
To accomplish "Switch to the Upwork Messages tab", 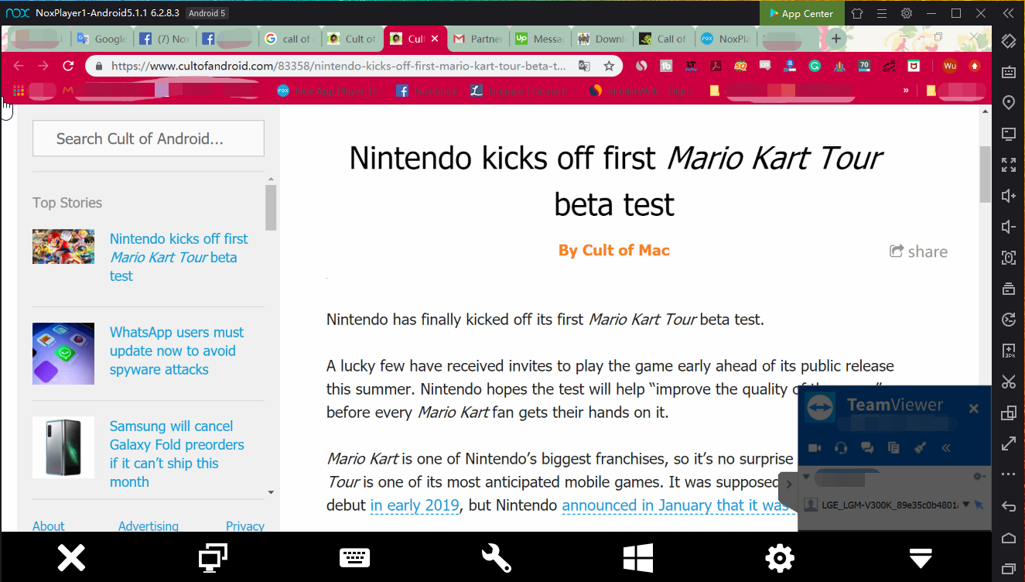I will coord(540,39).
